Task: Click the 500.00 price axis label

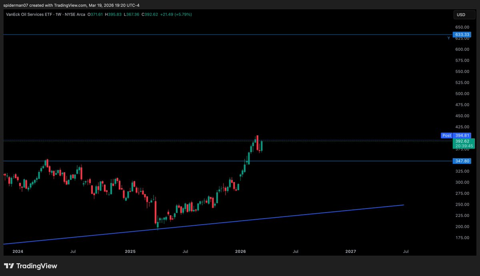Action: click(x=462, y=94)
